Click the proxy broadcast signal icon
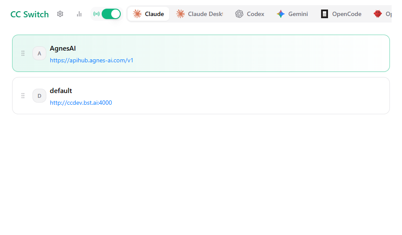 [96, 14]
